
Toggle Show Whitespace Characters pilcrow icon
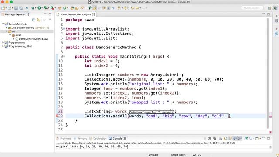(113, 8)
